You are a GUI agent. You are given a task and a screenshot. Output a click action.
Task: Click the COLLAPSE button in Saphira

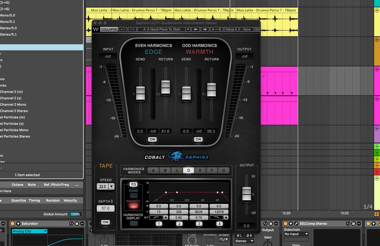pyautogui.click(x=109, y=29)
